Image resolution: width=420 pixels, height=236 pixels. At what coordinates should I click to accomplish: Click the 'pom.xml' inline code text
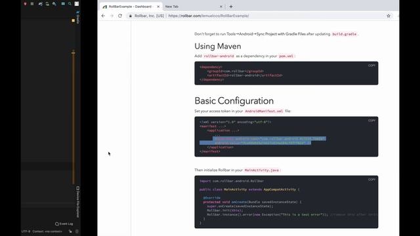point(286,56)
